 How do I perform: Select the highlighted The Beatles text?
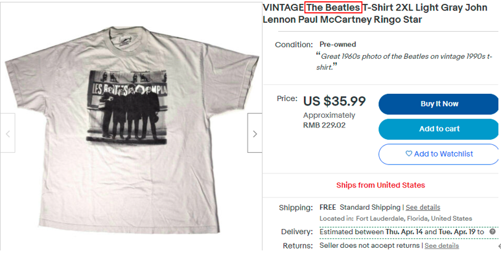[x=333, y=7]
